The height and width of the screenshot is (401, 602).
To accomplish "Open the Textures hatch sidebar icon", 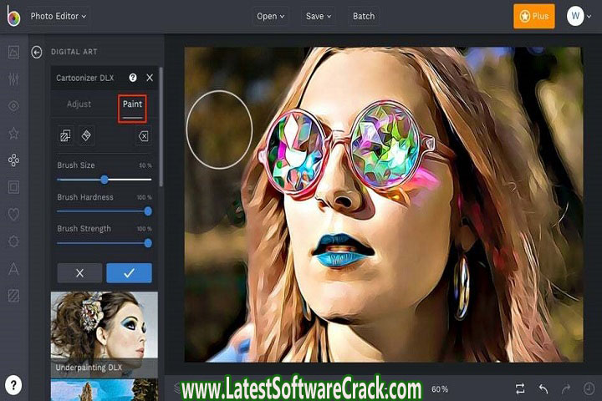I will (x=13, y=296).
